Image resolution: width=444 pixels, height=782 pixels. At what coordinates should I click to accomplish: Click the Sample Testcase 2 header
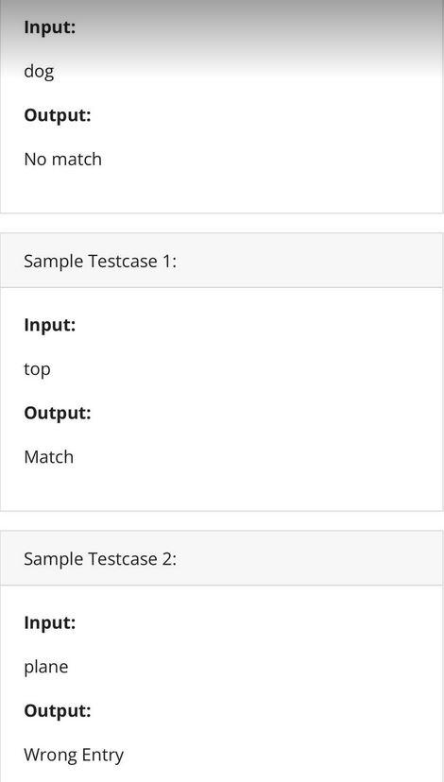tap(221, 558)
